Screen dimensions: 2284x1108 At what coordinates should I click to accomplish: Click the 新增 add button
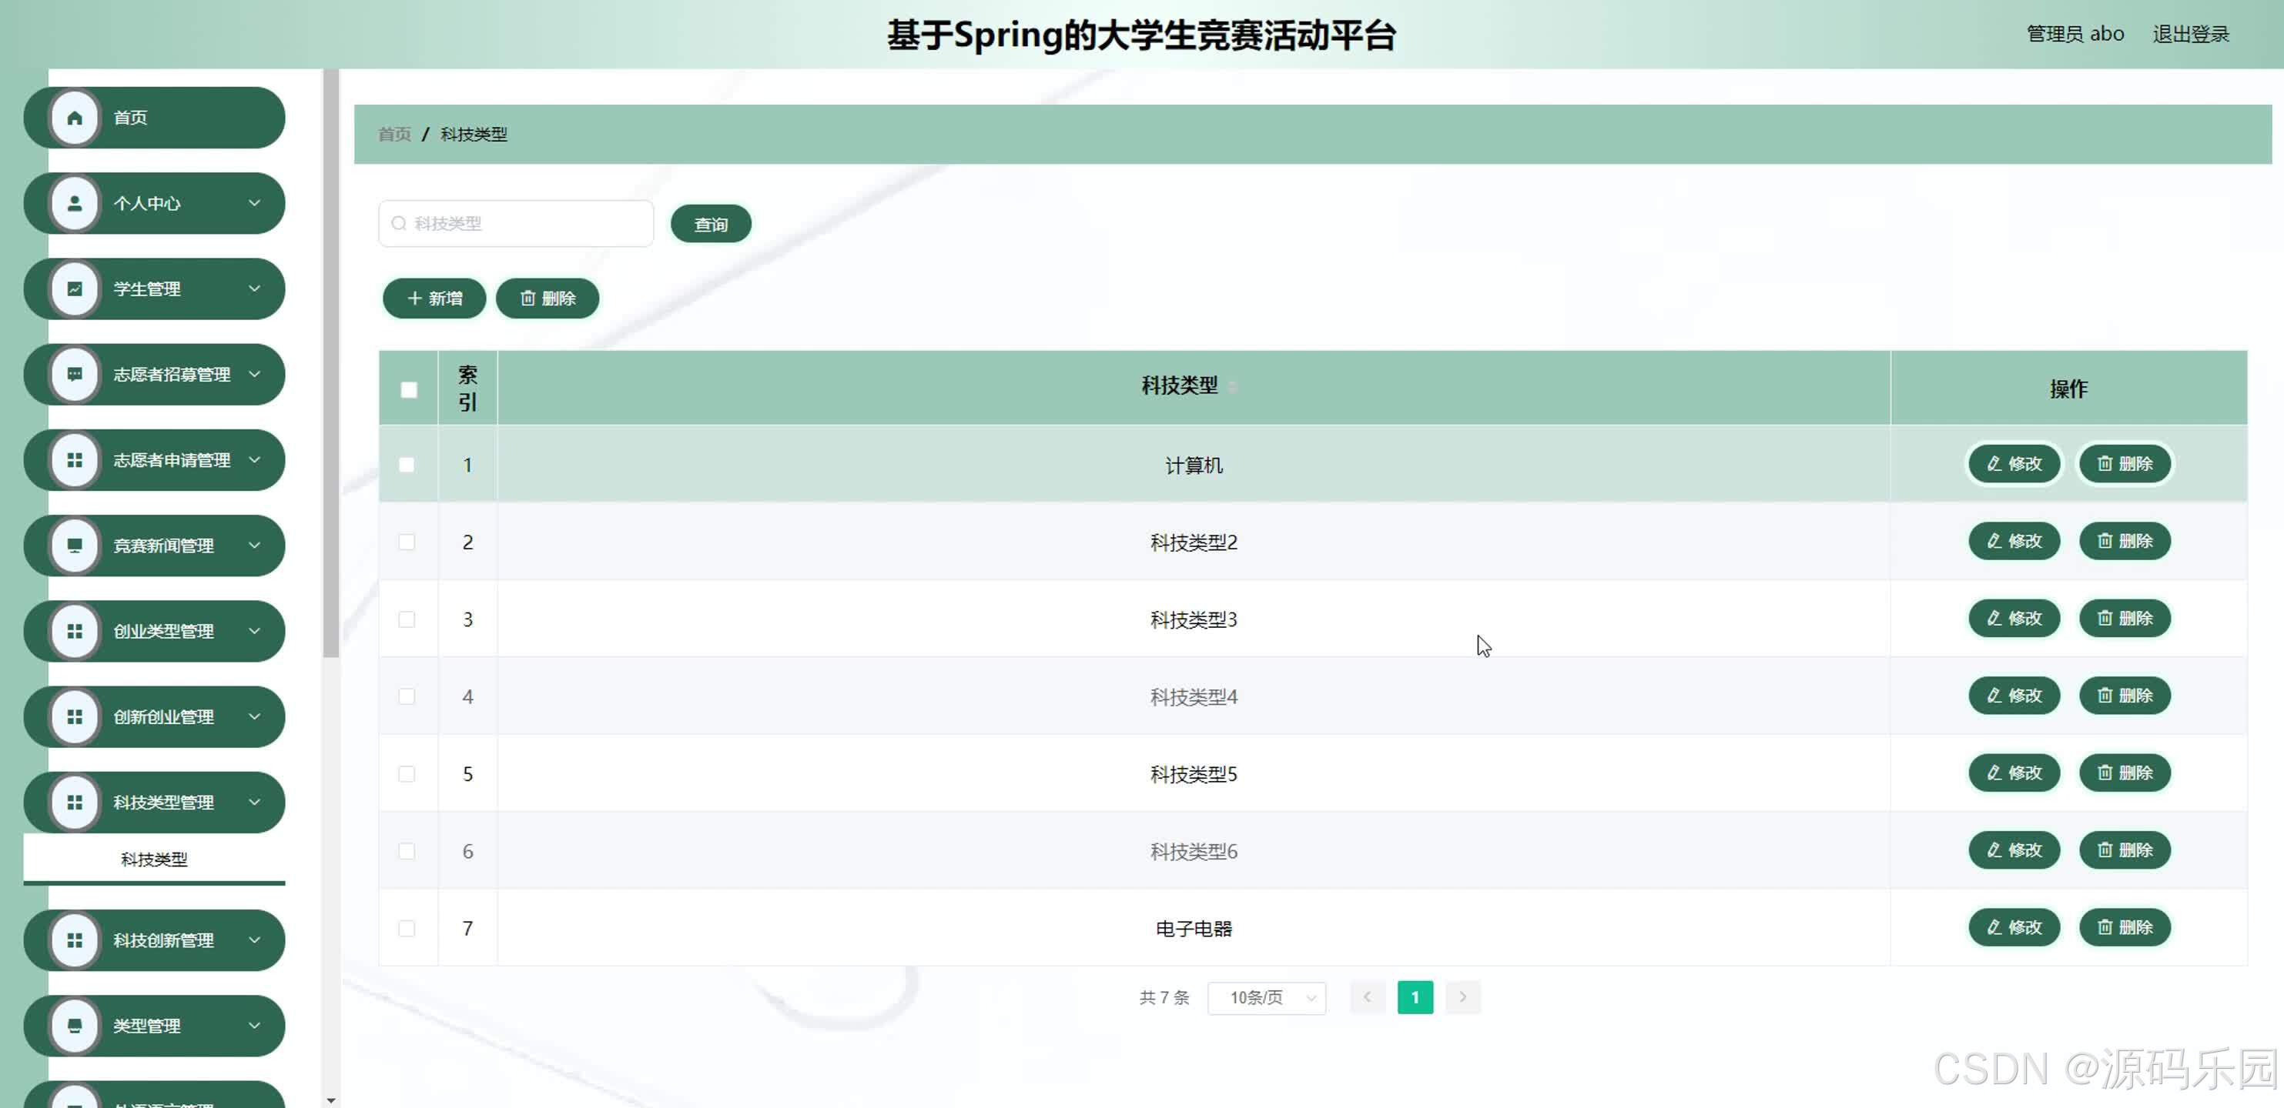(434, 299)
